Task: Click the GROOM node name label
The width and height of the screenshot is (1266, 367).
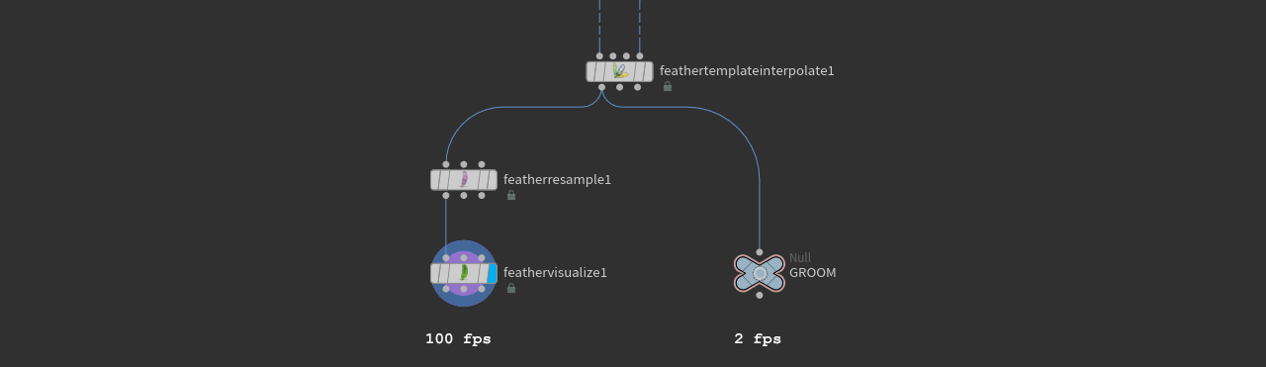Action: pyautogui.click(x=813, y=272)
